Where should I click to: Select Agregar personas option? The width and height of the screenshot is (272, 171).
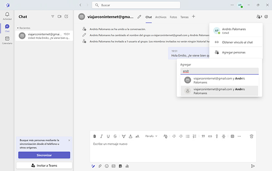click(236, 52)
